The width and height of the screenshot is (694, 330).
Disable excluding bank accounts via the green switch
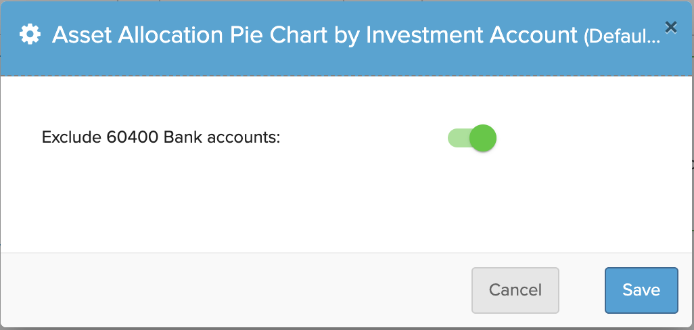point(472,138)
